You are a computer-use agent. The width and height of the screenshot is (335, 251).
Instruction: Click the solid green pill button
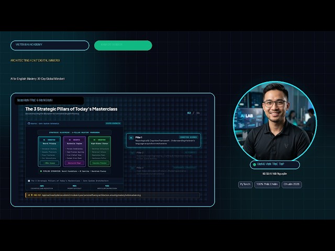tap(123, 45)
